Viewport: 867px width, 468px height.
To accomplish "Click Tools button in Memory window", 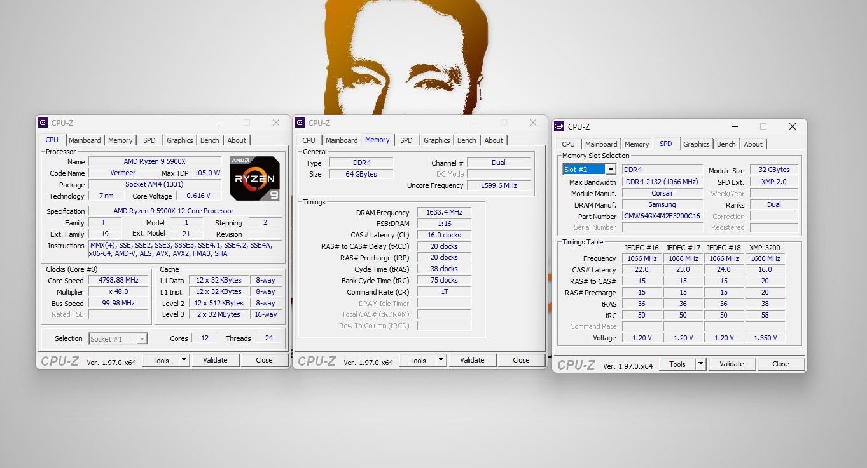I will pos(418,360).
